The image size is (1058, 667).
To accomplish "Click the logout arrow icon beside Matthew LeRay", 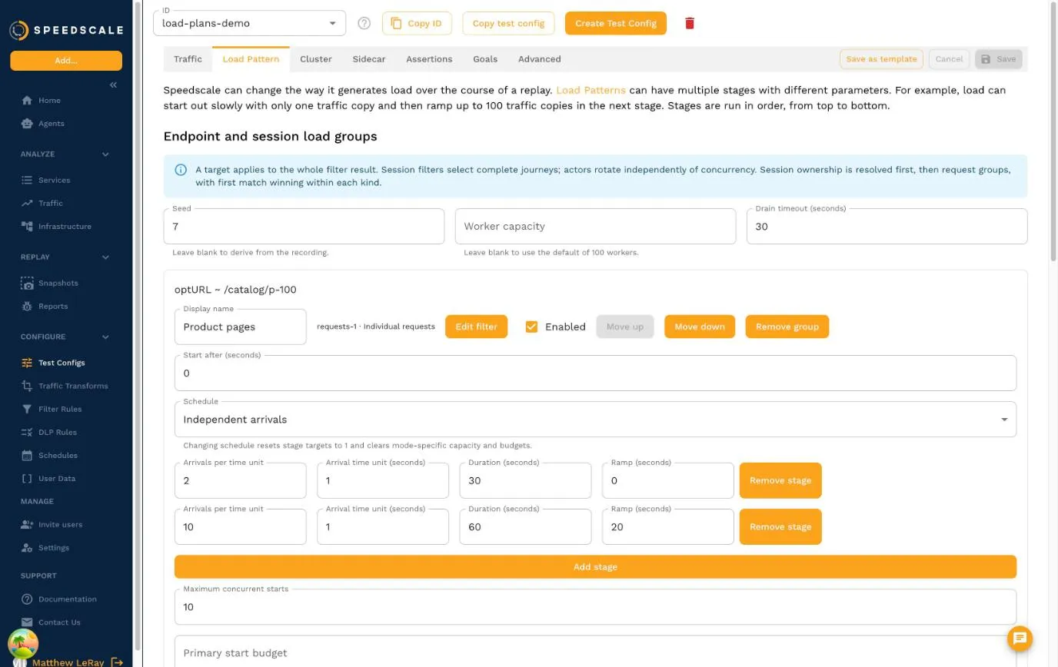I will tap(117, 662).
